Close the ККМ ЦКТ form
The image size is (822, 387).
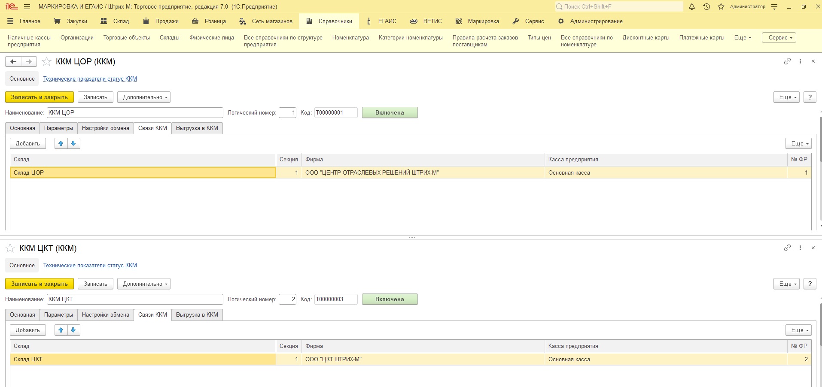813,248
